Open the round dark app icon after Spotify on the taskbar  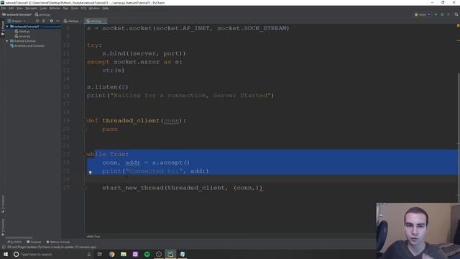coord(159,254)
